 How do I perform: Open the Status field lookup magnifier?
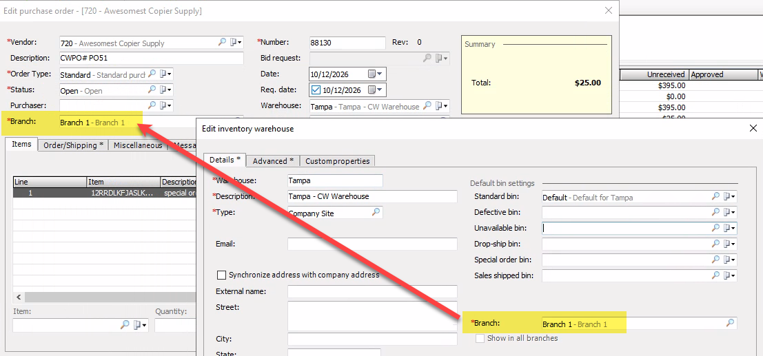click(x=152, y=90)
